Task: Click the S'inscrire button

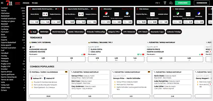Action: point(183,3)
